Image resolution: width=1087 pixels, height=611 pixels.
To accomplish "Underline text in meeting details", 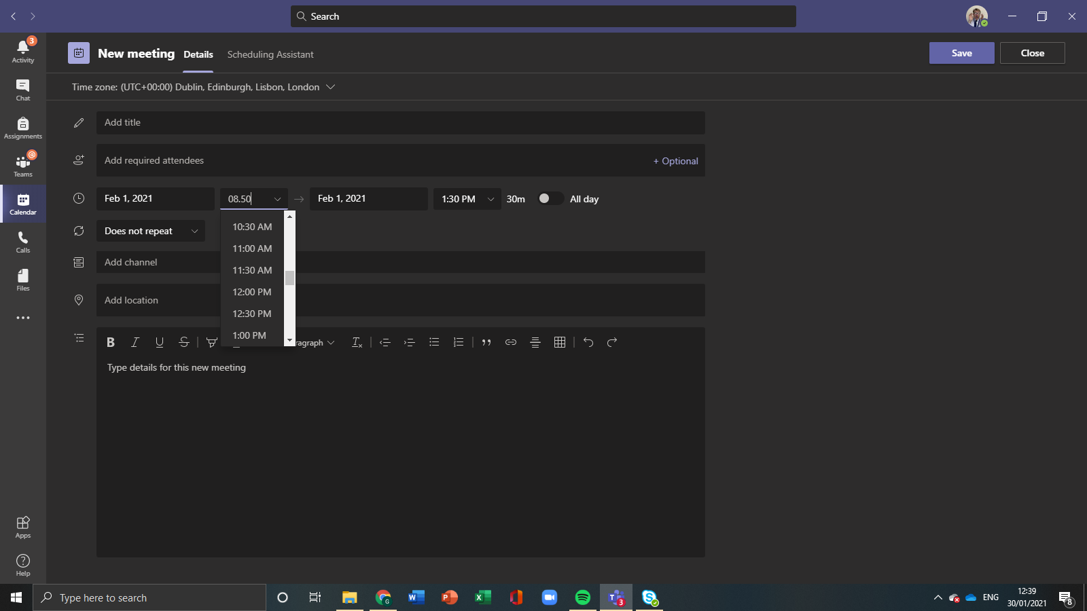I will [x=160, y=342].
